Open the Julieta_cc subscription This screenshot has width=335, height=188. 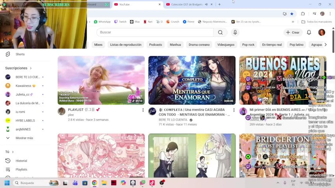click(24, 94)
